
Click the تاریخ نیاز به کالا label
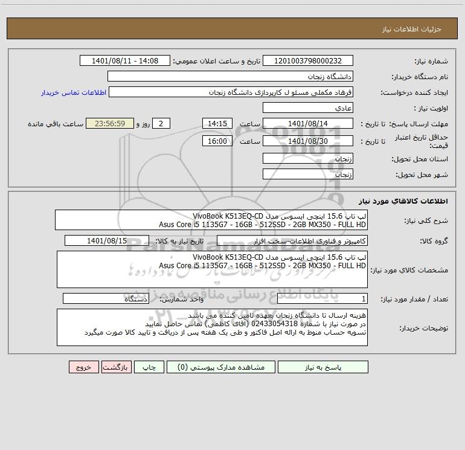pyautogui.click(x=180, y=241)
